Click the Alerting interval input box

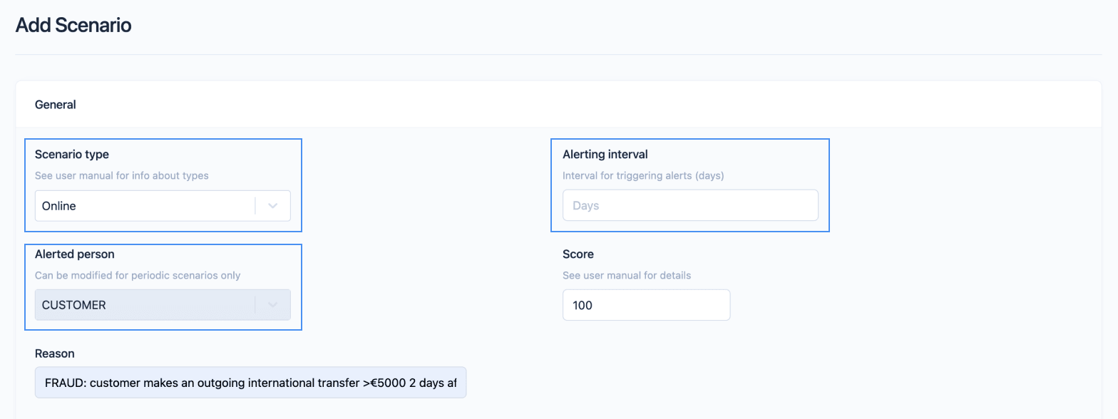tap(689, 205)
